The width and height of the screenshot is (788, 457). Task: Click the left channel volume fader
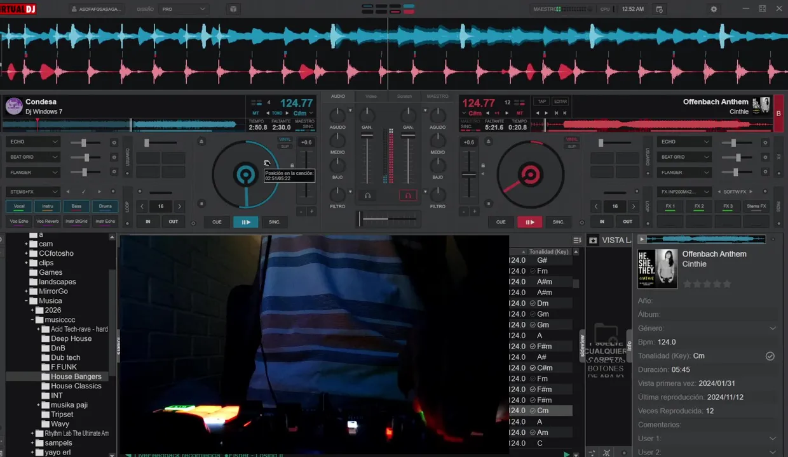tap(367, 157)
